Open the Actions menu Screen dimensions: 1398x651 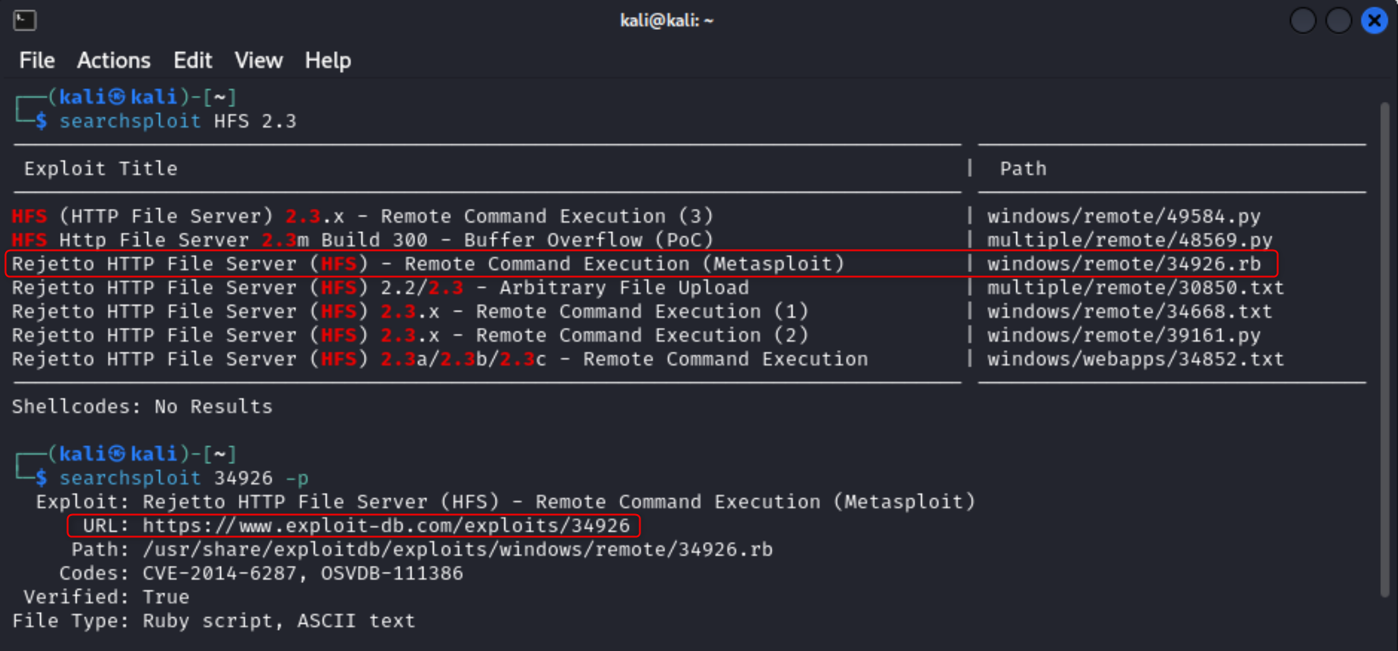pyautogui.click(x=113, y=60)
